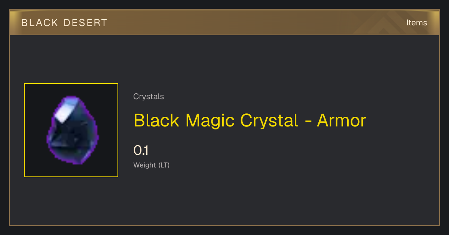Click the word BLACK in the header
This screenshot has width=449, height=235.
click(40, 23)
